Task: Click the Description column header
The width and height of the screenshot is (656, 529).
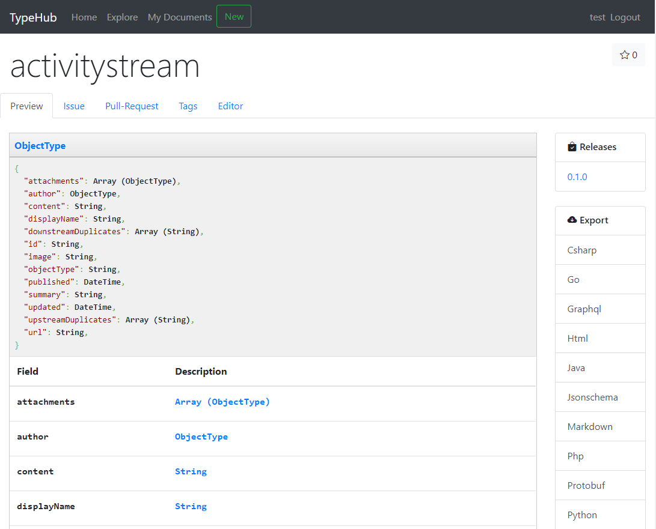Action: pyautogui.click(x=201, y=372)
